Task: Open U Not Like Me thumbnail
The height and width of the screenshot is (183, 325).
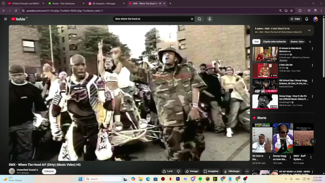Action: (265, 70)
